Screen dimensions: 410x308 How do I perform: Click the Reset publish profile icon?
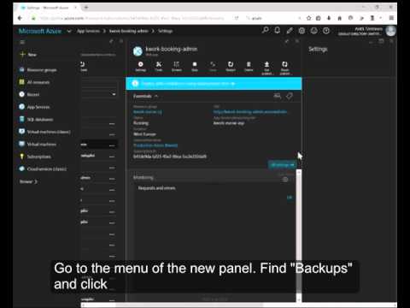(284, 68)
